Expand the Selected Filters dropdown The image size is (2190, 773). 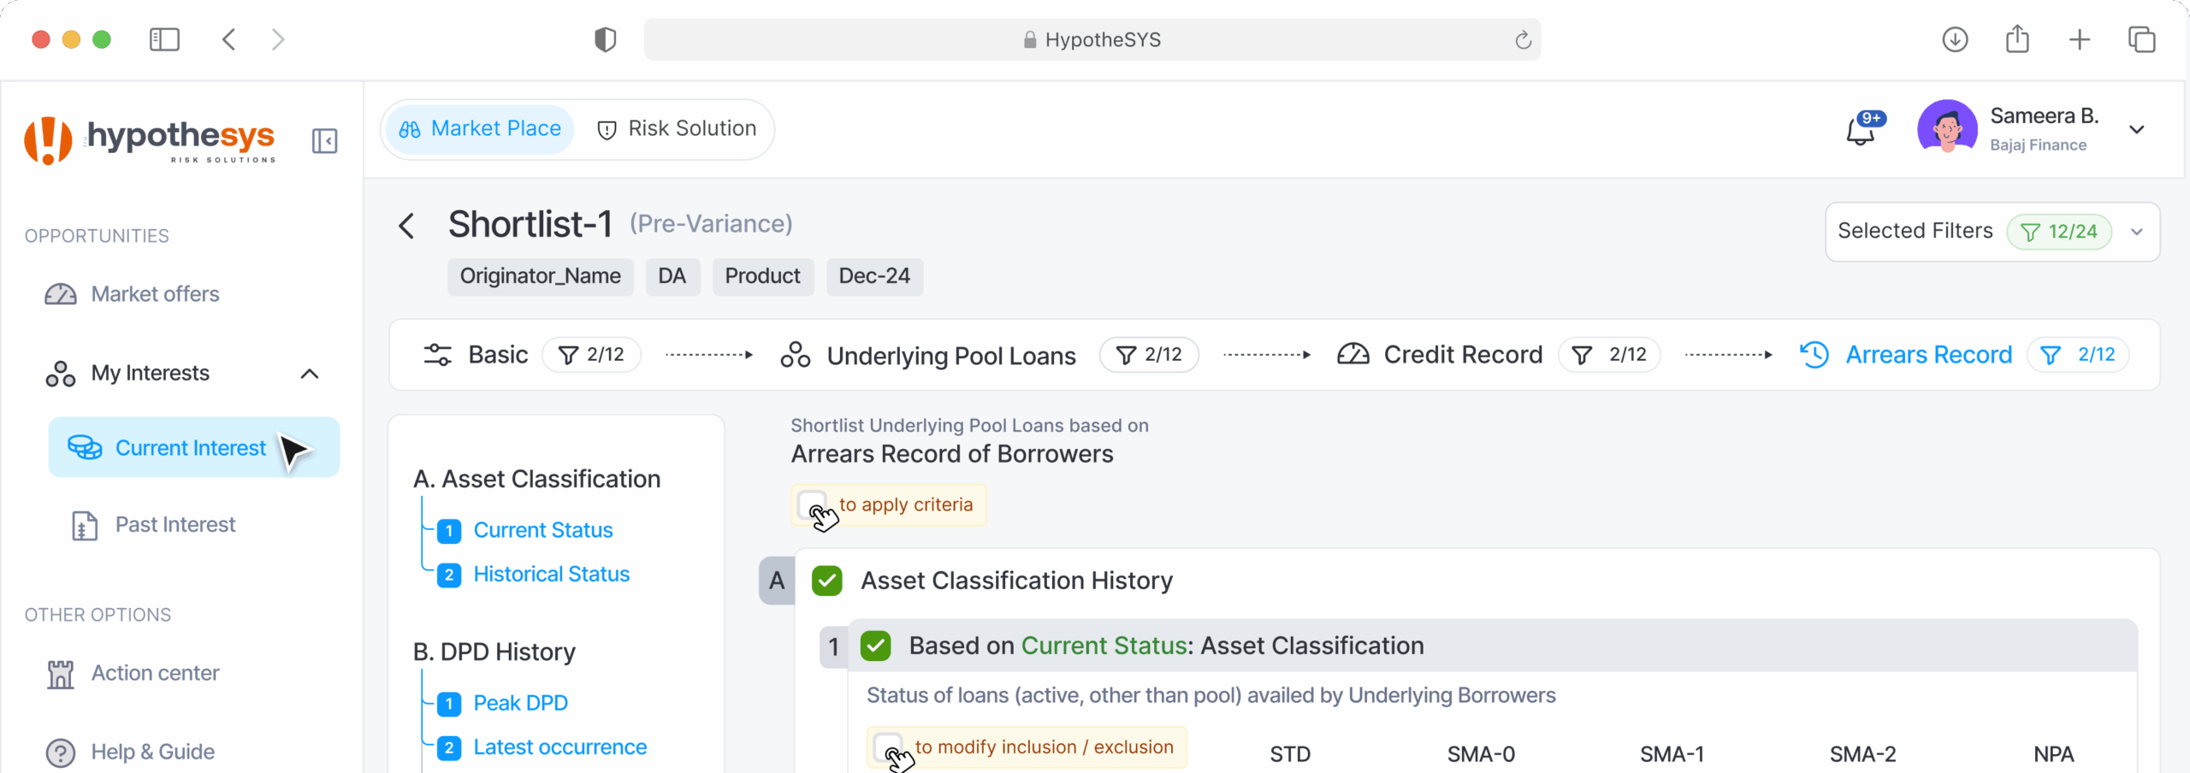coord(2136,232)
